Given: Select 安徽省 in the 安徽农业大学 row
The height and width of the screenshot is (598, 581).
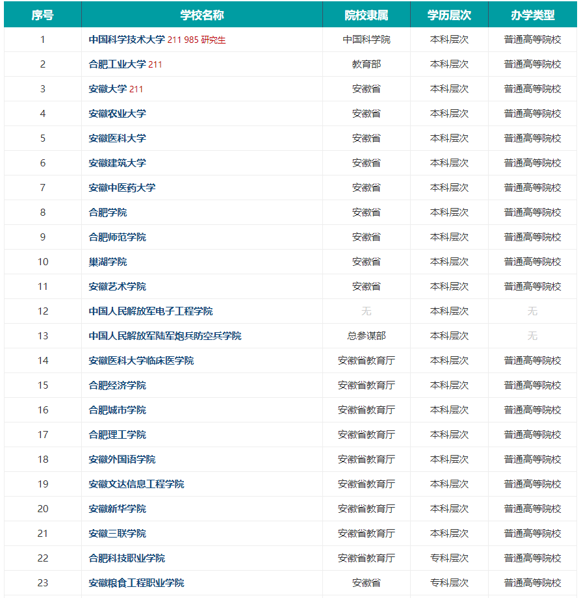Looking at the screenshot, I should (x=367, y=114).
